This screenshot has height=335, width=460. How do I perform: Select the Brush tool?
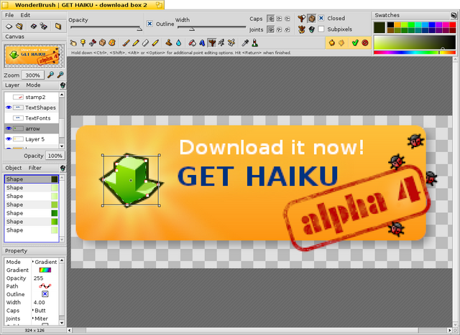pyautogui.click(x=126, y=43)
